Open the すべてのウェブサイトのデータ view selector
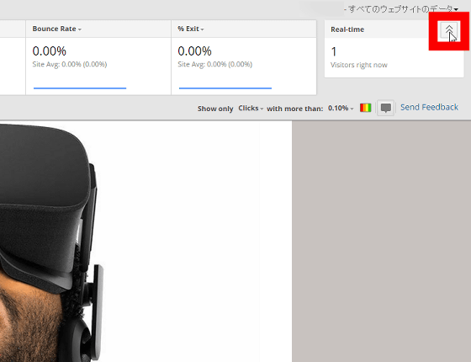 (x=403, y=9)
